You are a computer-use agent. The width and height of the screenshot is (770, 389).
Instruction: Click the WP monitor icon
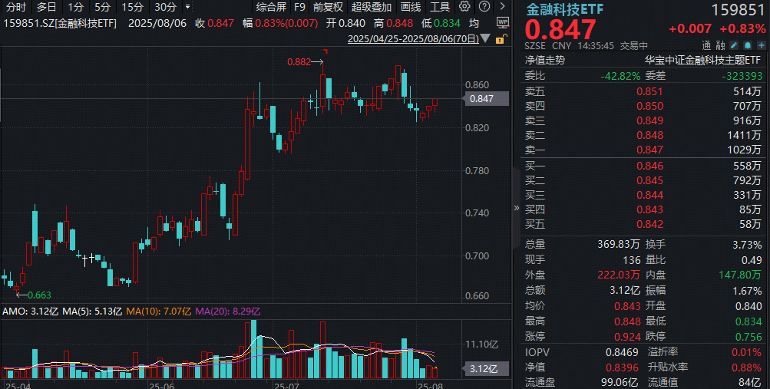502,22
